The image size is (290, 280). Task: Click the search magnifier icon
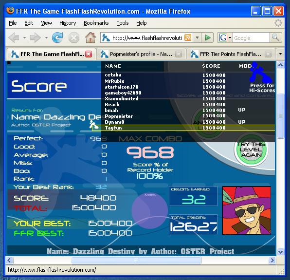tap(275, 38)
